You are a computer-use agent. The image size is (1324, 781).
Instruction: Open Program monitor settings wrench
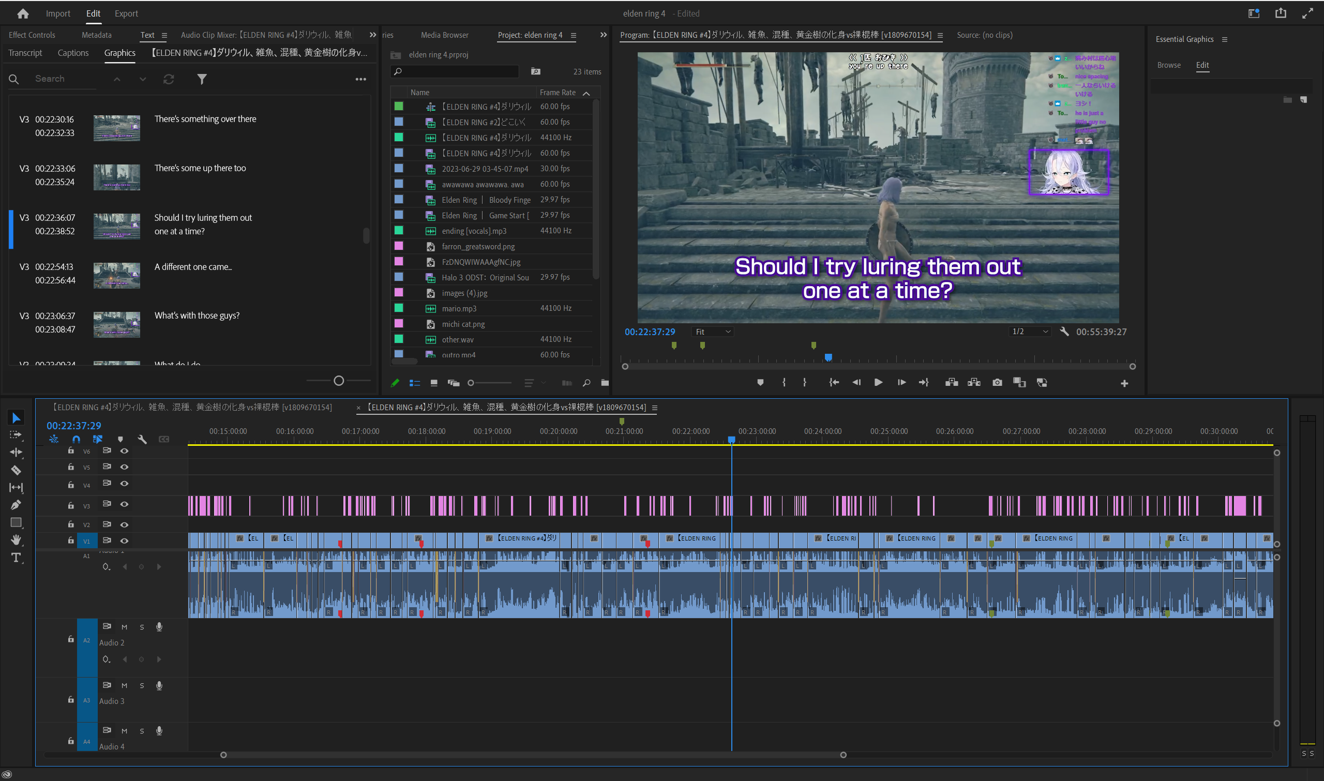click(x=1064, y=332)
